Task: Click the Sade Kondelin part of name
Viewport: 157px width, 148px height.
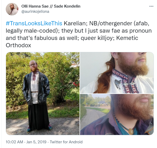Action: [67, 6]
